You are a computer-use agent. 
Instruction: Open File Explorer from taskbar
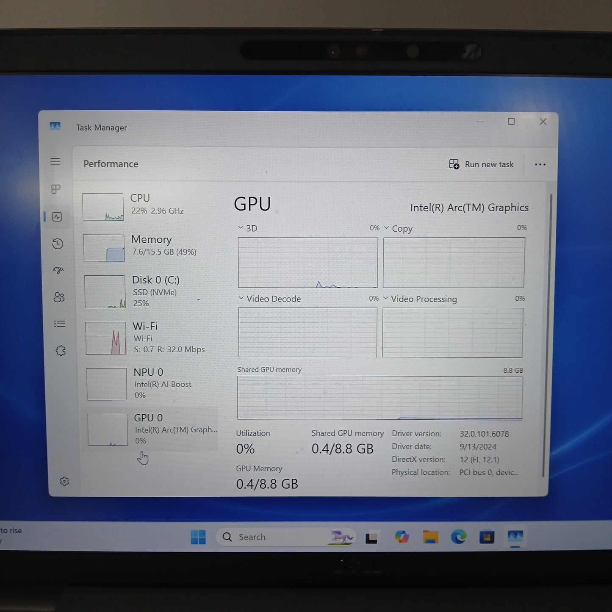[430, 537]
